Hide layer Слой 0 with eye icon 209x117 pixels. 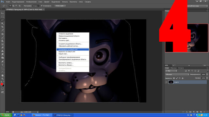click(166, 82)
